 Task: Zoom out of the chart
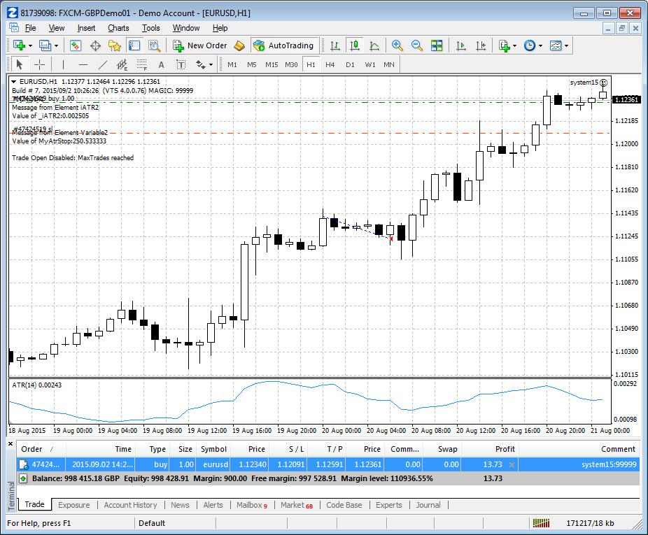417,45
